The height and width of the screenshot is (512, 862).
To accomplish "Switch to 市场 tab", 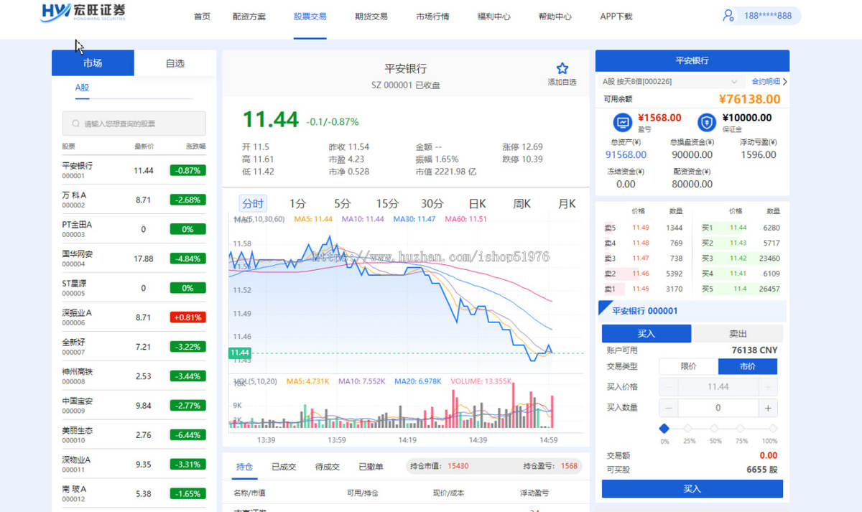I will point(93,62).
